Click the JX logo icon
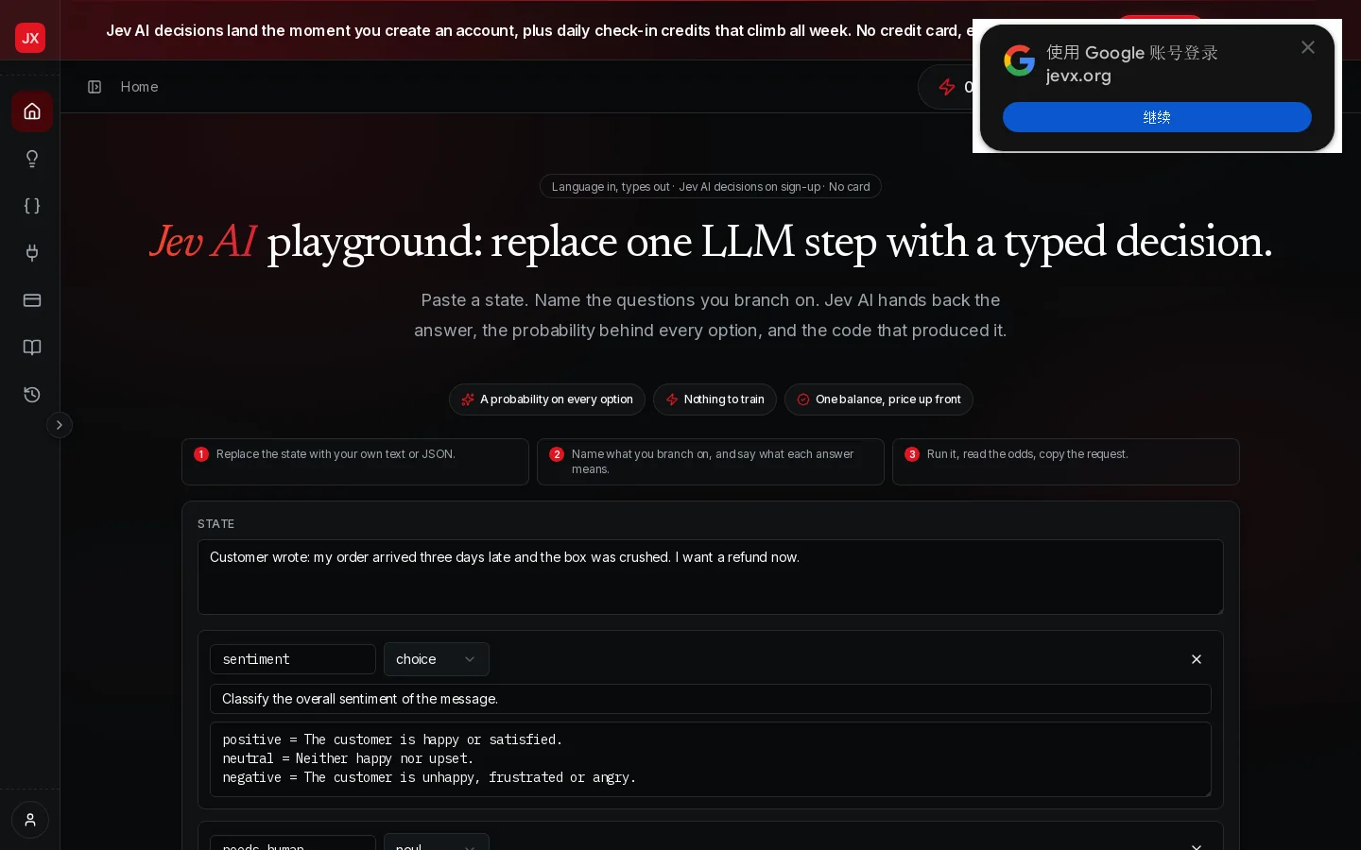 pos(30,38)
